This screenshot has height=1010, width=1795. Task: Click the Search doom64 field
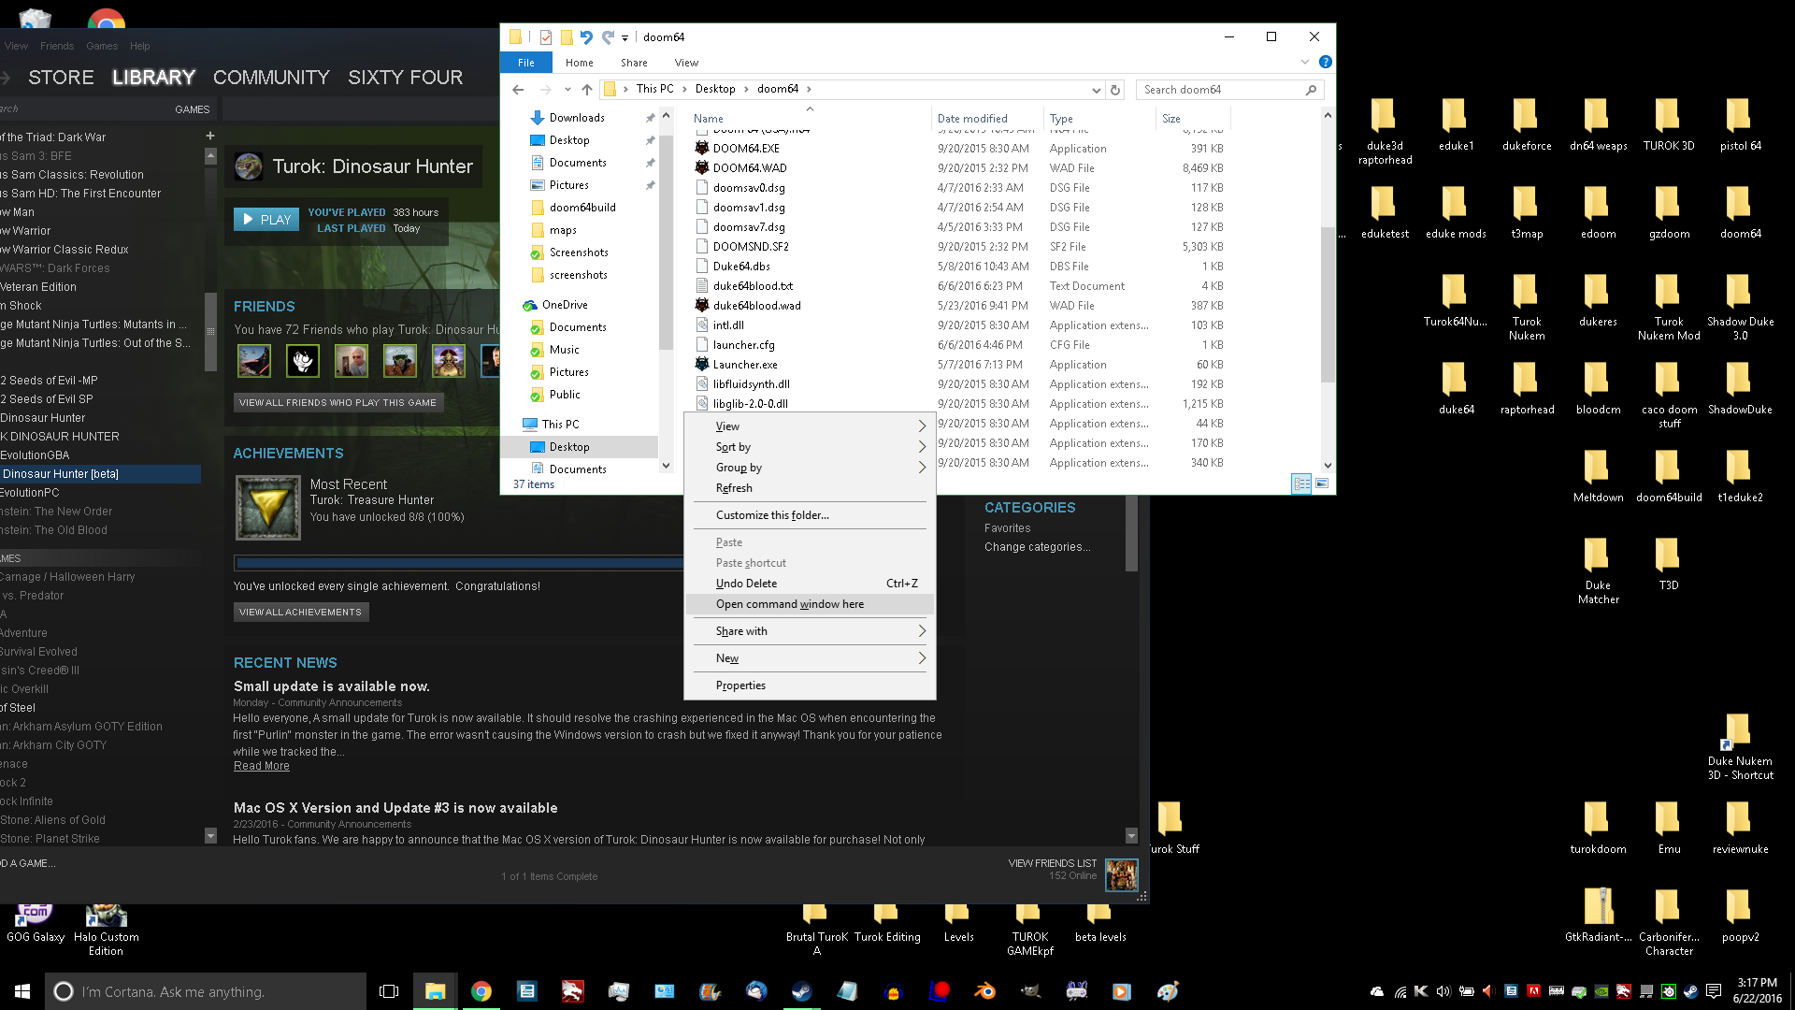[1220, 90]
